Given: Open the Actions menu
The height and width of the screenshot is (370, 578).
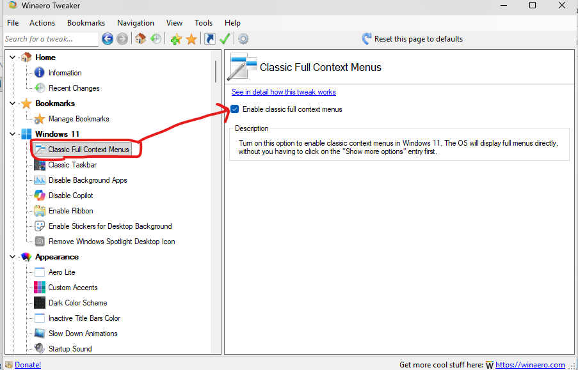Looking at the screenshot, I should [42, 23].
